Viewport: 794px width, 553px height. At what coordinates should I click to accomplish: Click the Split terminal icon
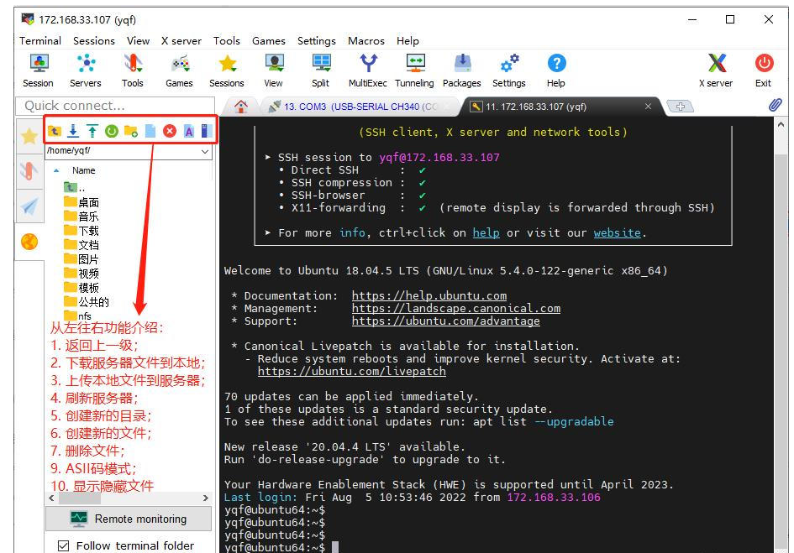coord(321,70)
